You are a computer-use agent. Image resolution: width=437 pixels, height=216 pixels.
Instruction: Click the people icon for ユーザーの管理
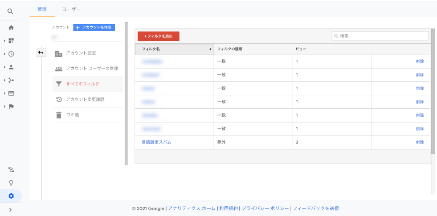pos(59,69)
